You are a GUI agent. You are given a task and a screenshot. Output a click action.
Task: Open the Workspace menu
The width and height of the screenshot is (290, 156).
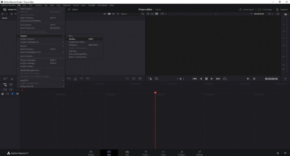pyautogui.click(x=102, y=5)
